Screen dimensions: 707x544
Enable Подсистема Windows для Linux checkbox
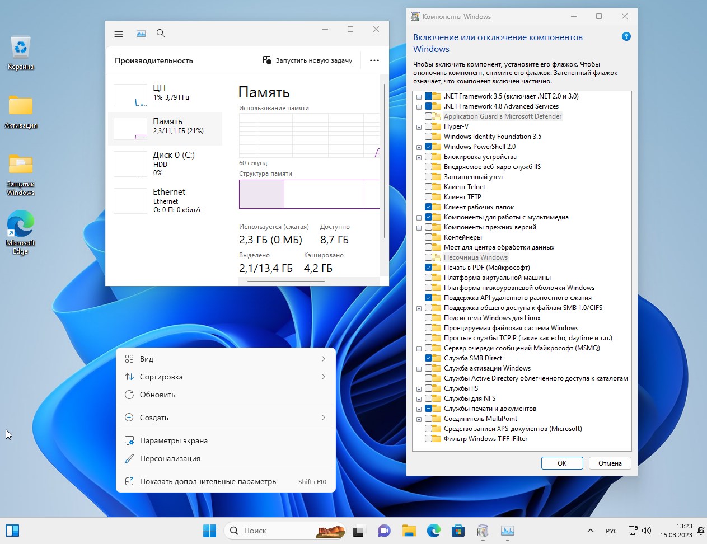tap(428, 318)
